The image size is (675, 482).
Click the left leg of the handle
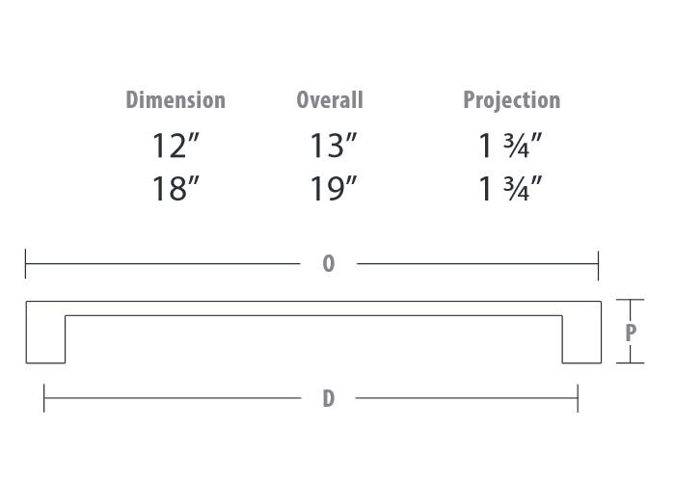(x=45, y=339)
